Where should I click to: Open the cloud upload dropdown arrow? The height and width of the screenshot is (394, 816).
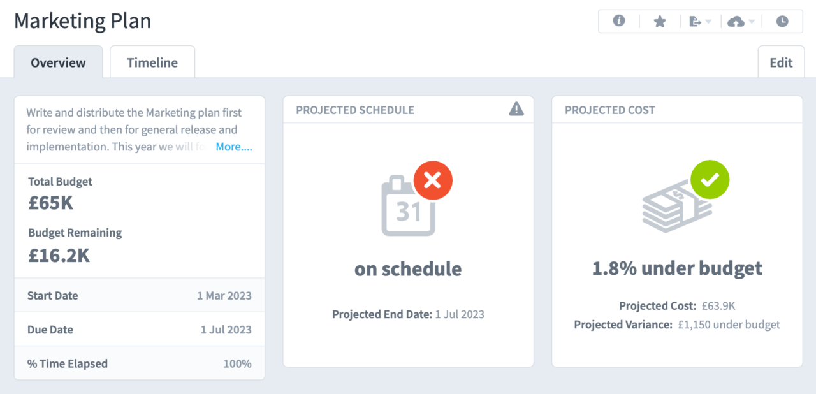click(x=752, y=22)
